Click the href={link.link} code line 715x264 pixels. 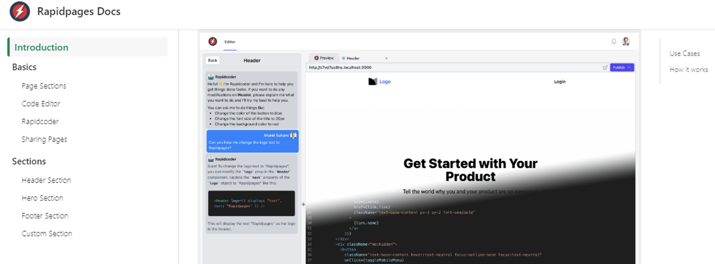pyautogui.click(x=371, y=207)
